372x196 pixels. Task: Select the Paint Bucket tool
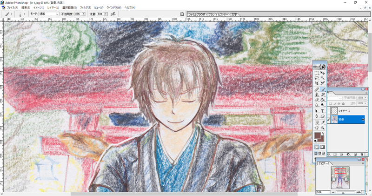pyautogui.click(x=323, y=100)
